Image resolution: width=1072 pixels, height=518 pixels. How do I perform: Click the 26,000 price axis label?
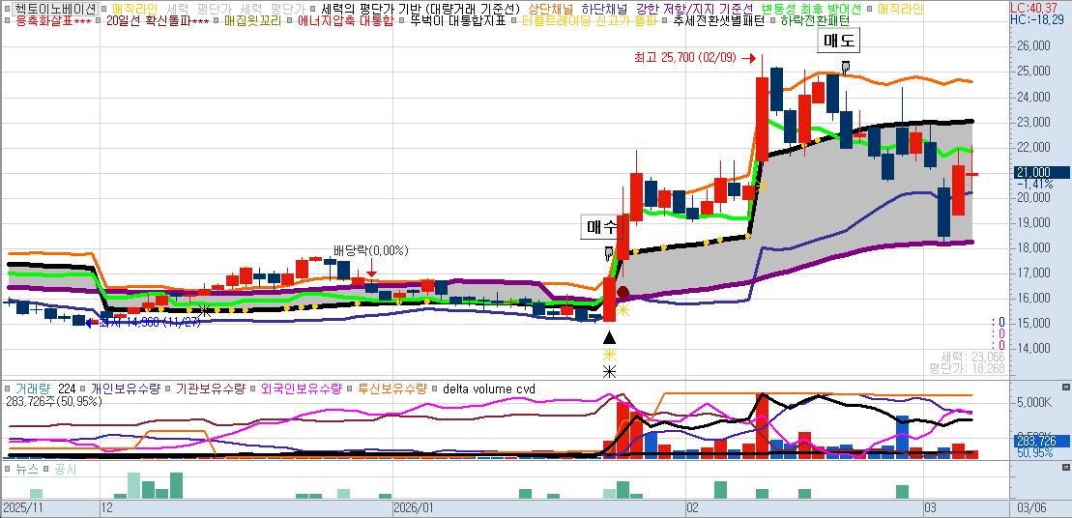[1033, 46]
